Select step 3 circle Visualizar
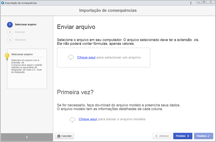Viewport: 216px width, 142px height. 10,40
